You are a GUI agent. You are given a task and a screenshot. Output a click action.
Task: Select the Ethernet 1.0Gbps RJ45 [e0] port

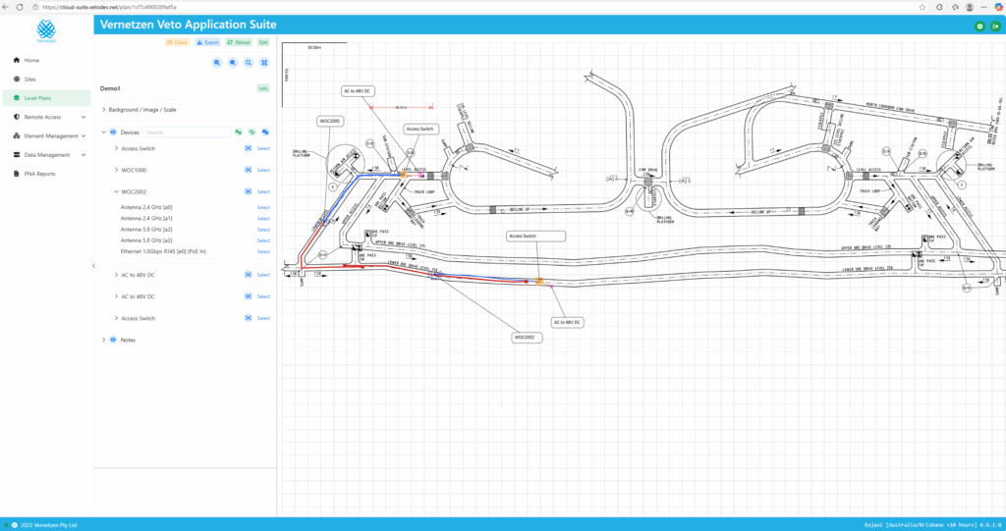click(x=263, y=251)
